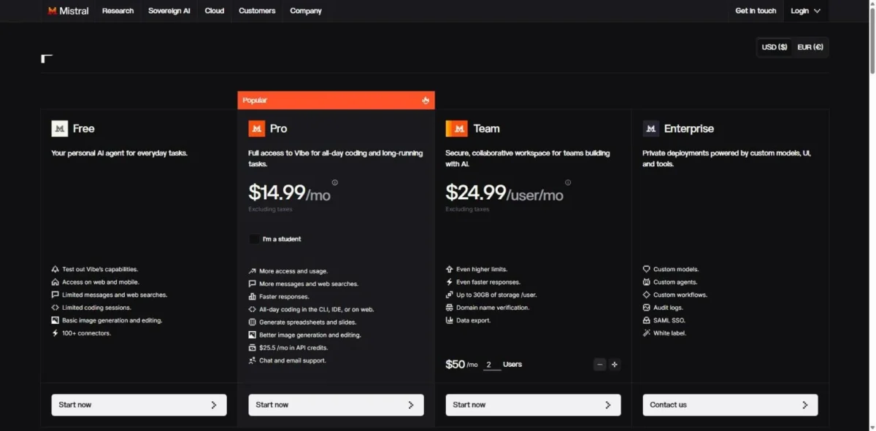The height and width of the screenshot is (431, 876).
Task: Click the Free plan logo icon
Action: pyautogui.click(x=60, y=128)
